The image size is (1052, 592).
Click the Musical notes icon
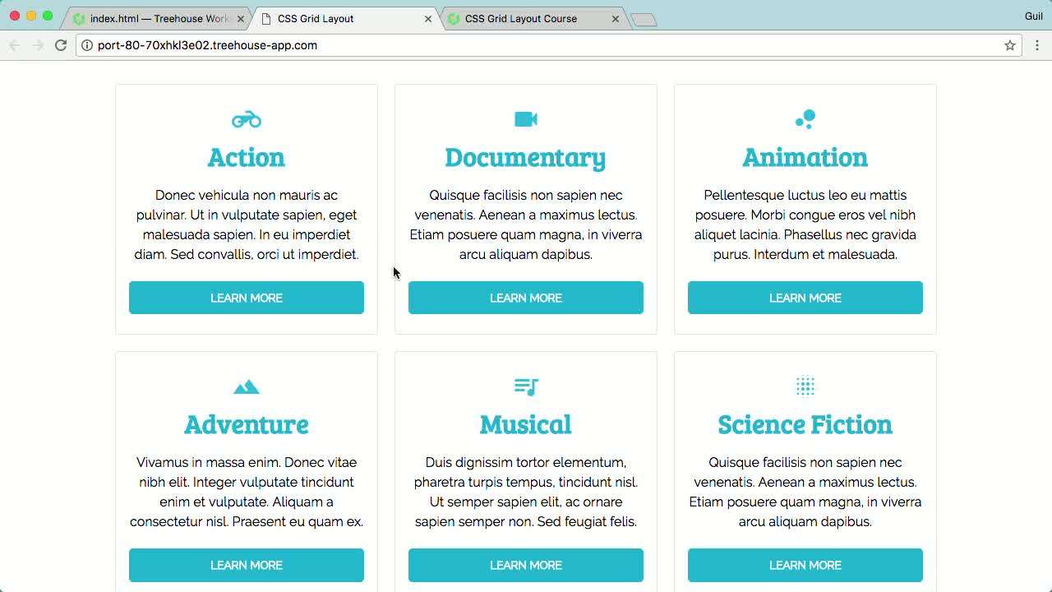[525, 386]
